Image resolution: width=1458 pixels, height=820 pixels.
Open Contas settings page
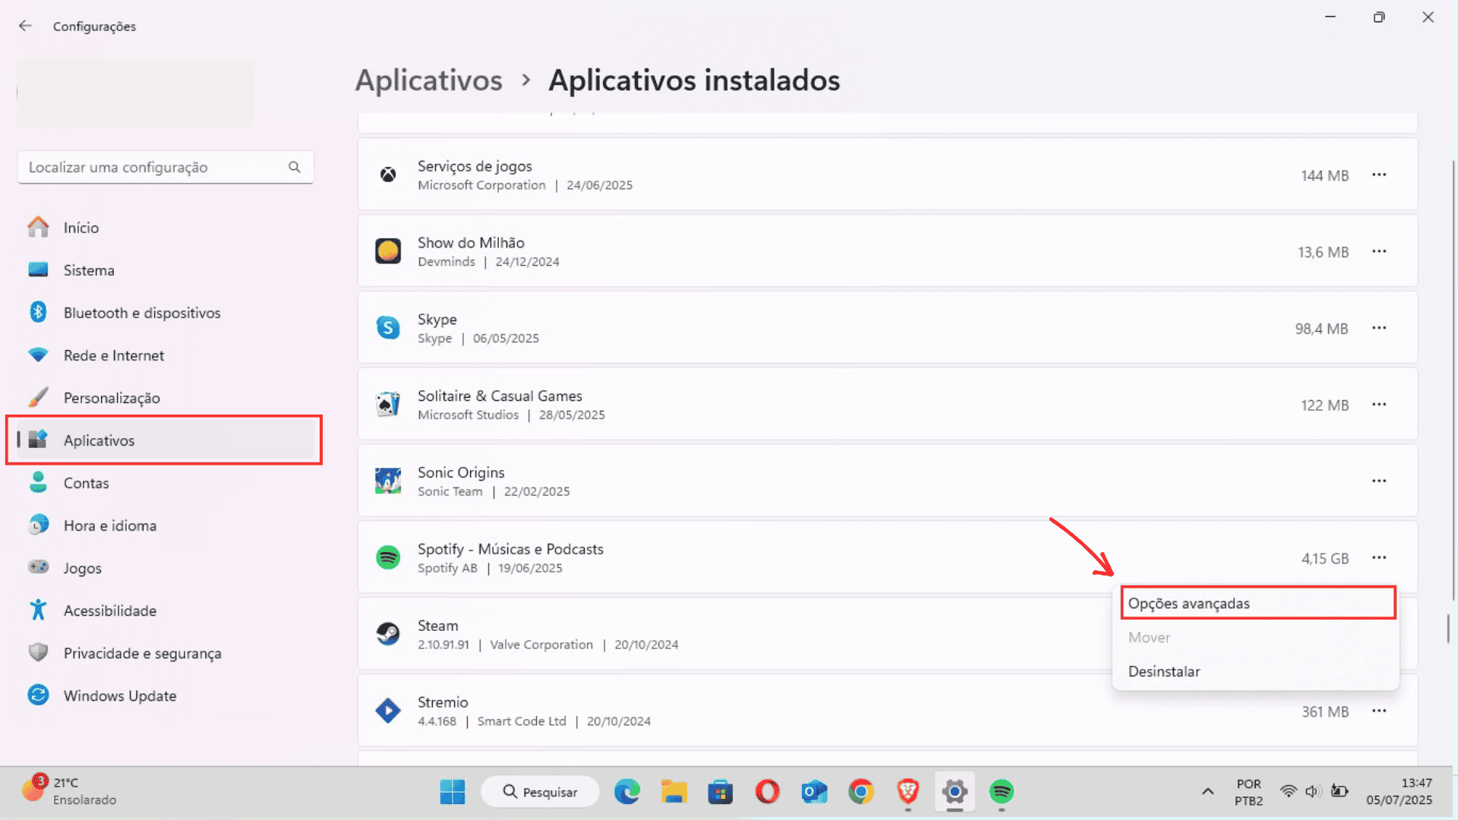(166, 483)
